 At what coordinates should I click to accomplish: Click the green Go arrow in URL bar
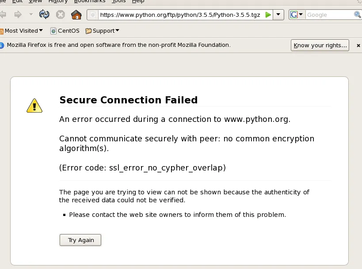(x=268, y=15)
